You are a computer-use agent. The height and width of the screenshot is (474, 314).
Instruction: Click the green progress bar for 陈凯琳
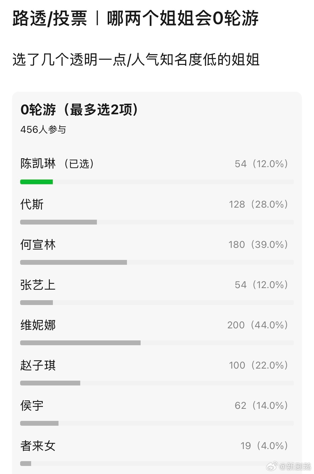coord(36,182)
